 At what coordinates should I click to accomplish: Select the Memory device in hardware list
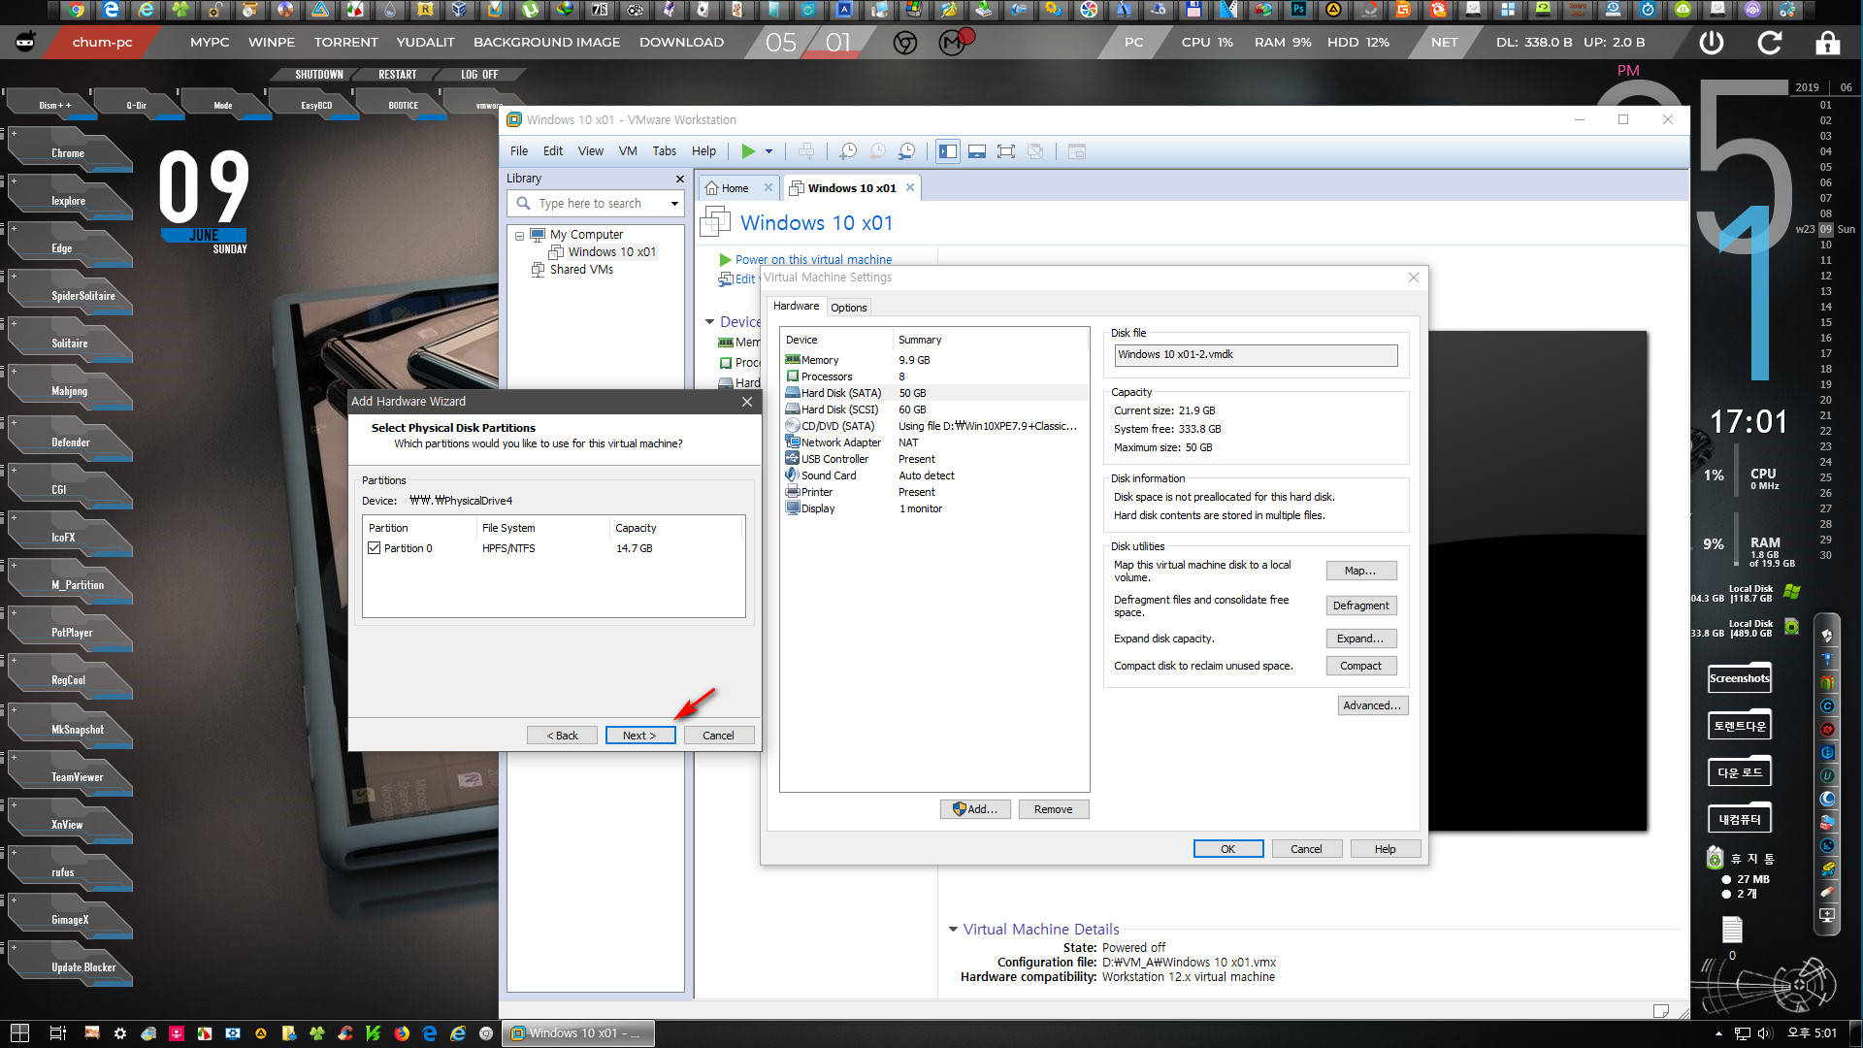pos(820,360)
